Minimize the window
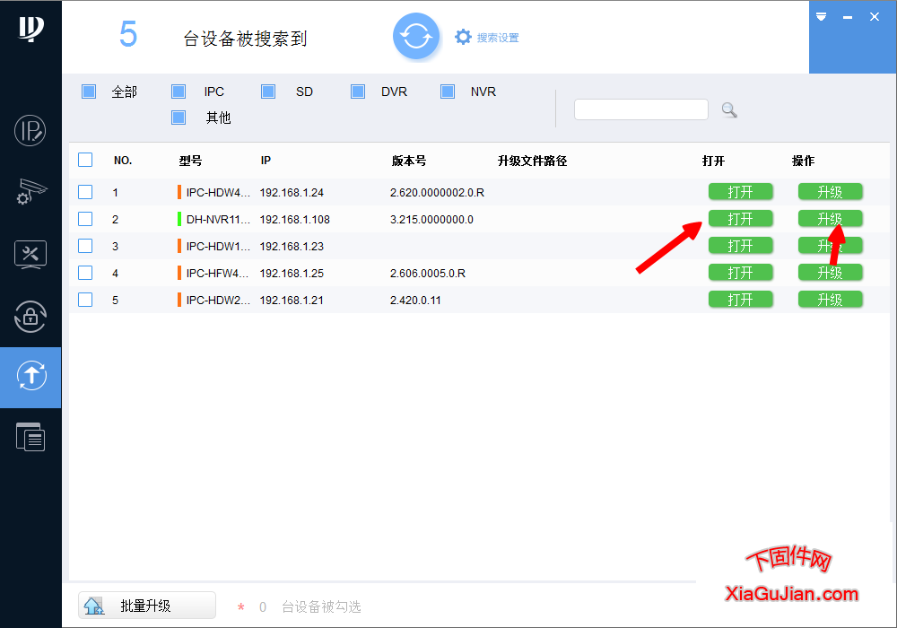The width and height of the screenshot is (897, 628). 848,17
